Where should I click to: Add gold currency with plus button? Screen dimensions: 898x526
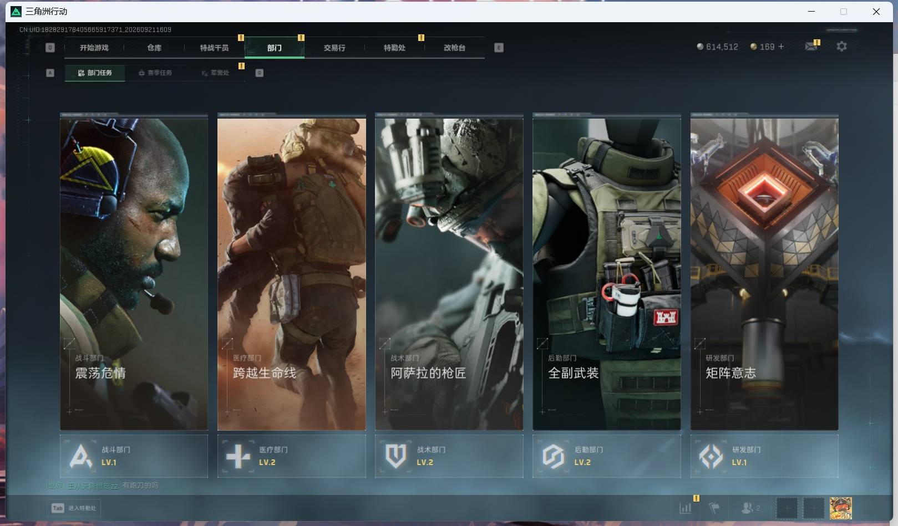pyautogui.click(x=781, y=47)
